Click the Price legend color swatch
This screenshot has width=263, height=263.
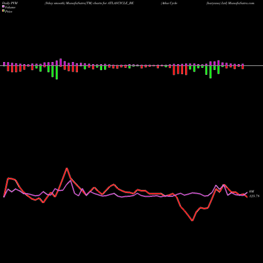pyautogui.click(x=3, y=11)
